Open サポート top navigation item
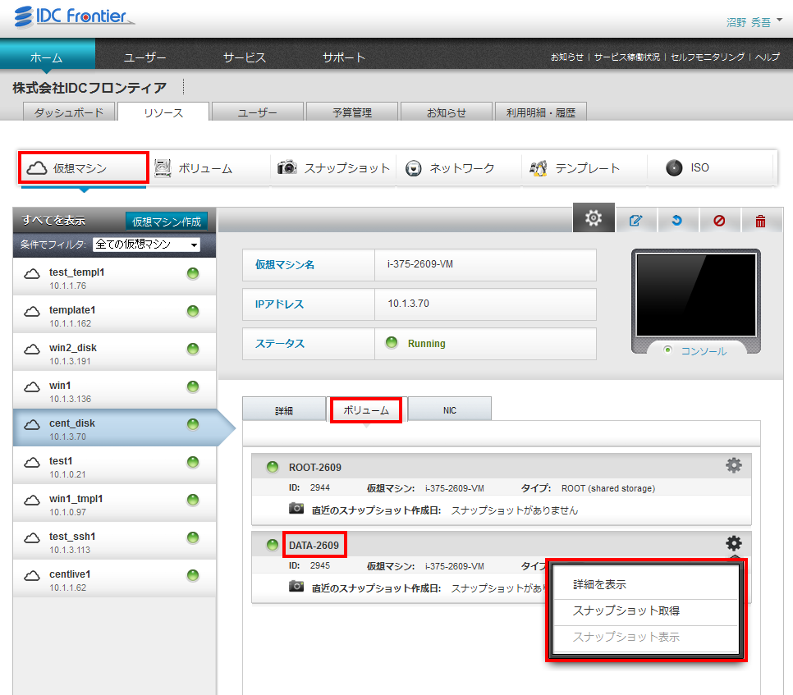The height and width of the screenshot is (695, 793). [x=344, y=57]
